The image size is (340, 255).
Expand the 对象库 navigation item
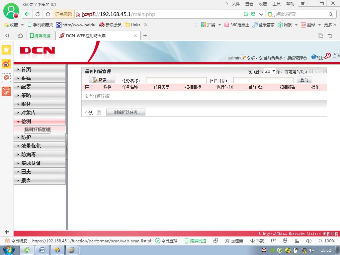(40, 113)
